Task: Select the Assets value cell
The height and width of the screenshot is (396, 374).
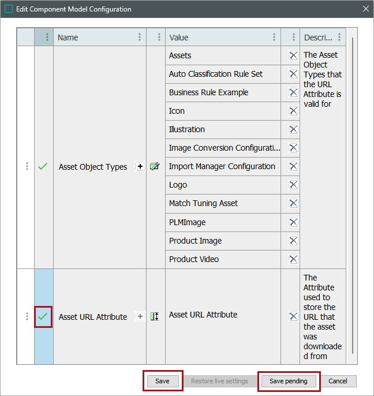Action: (223, 55)
